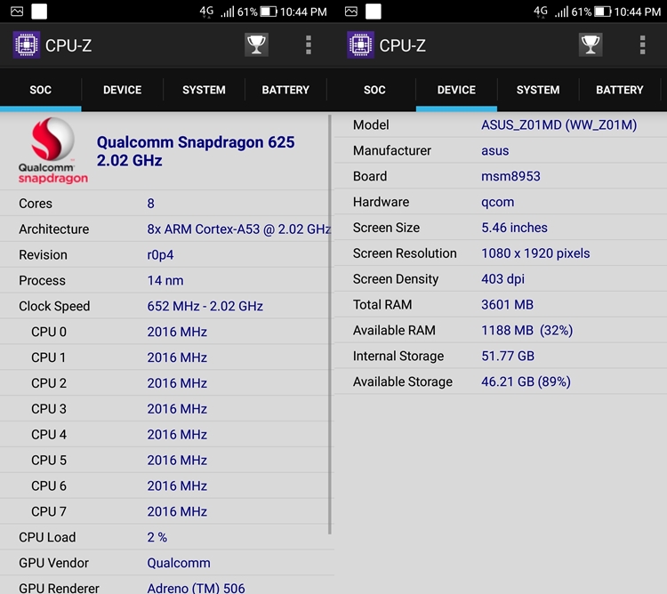Viewport: 667px width, 594px height.
Task: Tap signal strength icon in left status bar
Action: (x=227, y=12)
